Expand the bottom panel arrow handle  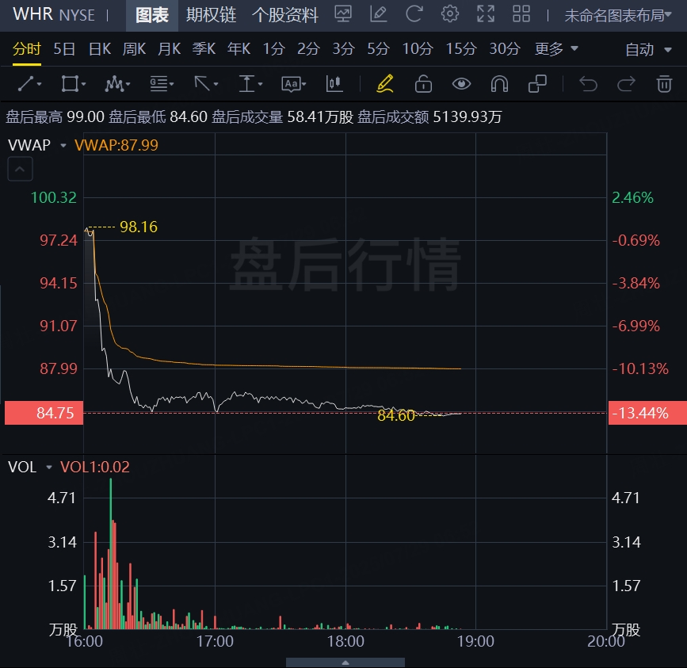345,662
